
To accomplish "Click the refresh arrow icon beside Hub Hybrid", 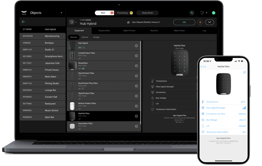I will (72, 22).
